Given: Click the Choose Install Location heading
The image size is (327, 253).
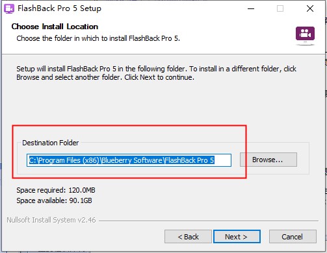Looking at the screenshot, I should pyautogui.click(x=55, y=27).
